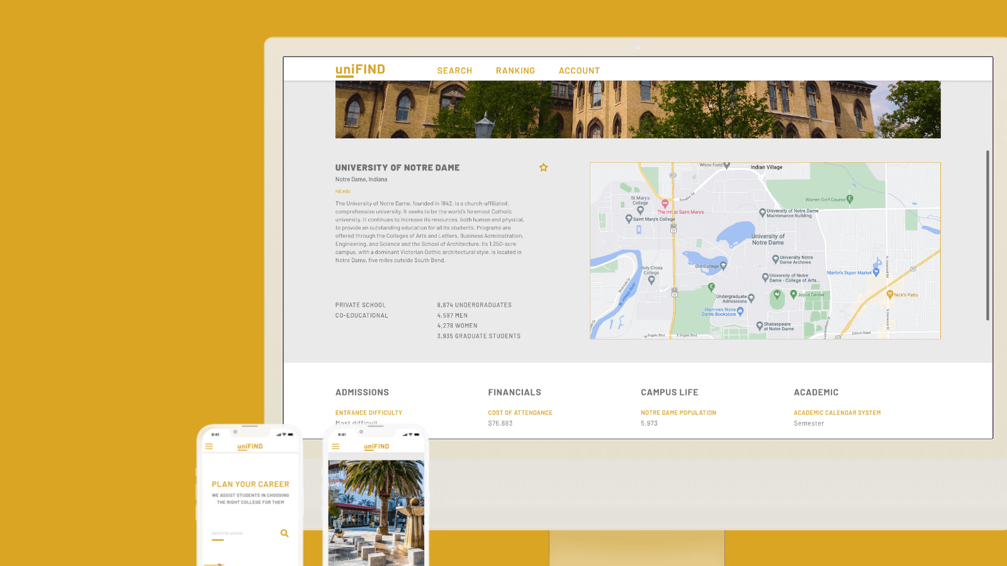Click the Maintenance Building map pin
The width and height of the screenshot is (1007, 566).
click(762, 213)
